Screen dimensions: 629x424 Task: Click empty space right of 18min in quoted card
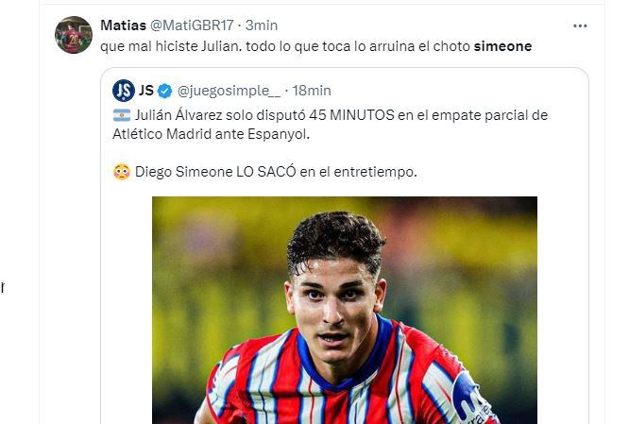coord(457,91)
